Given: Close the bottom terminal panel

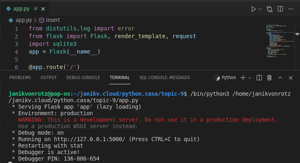Looking at the screenshot, I should pos(290,77).
